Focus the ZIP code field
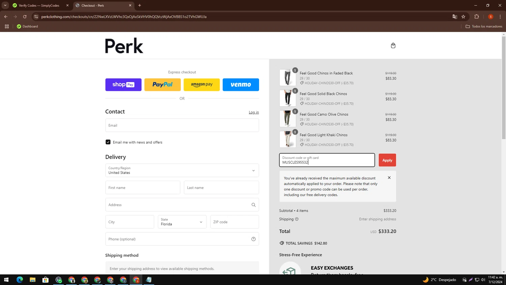This screenshot has height=285, width=506. coord(234,222)
